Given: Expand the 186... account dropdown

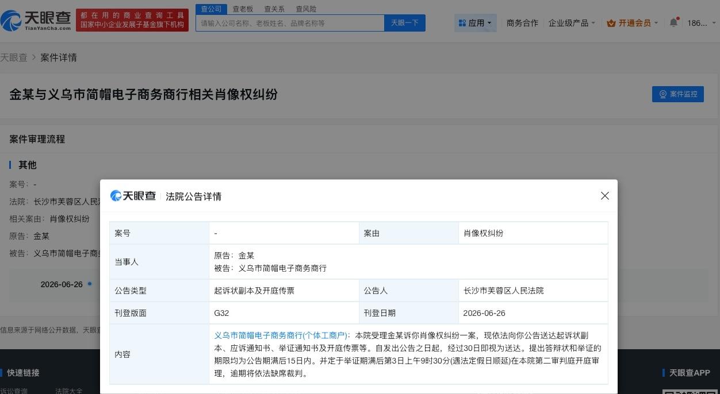Looking at the screenshot, I should click(x=702, y=23).
